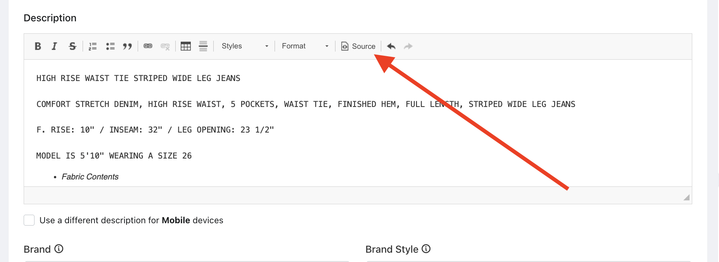Insert a horizontal line
719x262 pixels.
click(x=203, y=46)
